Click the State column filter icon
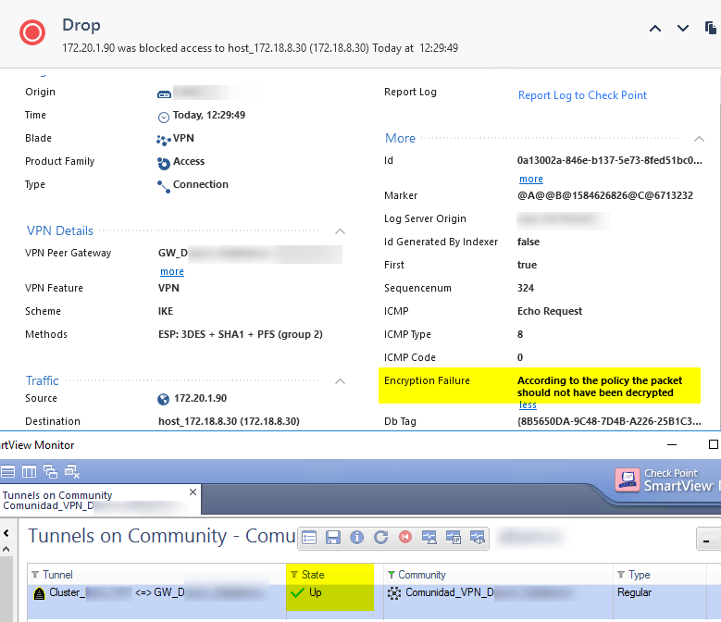The height and width of the screenshot is (622, 721). (294, 575)
